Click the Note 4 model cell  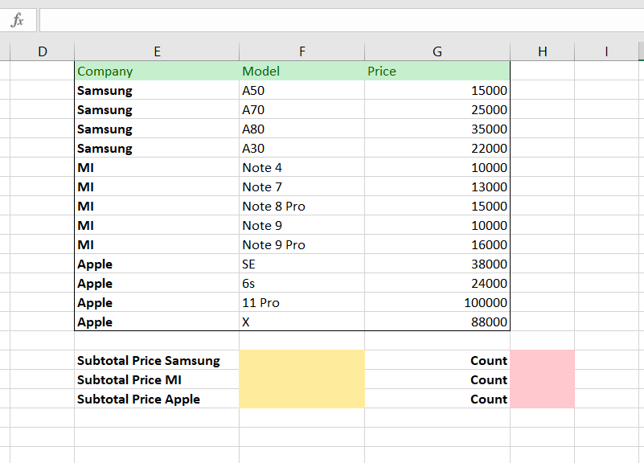click(x=301, y=167)
